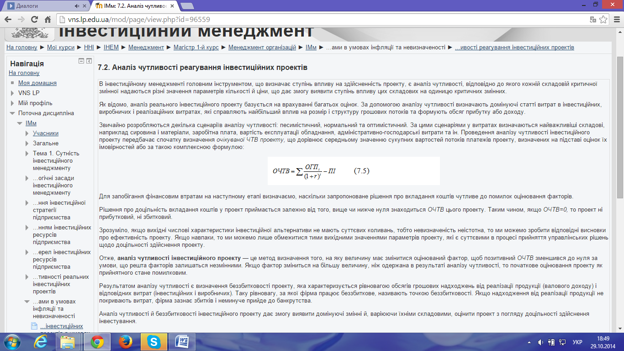Dock the Навігація block to the side
624x351 pixels.
click(x=89, y=61)
